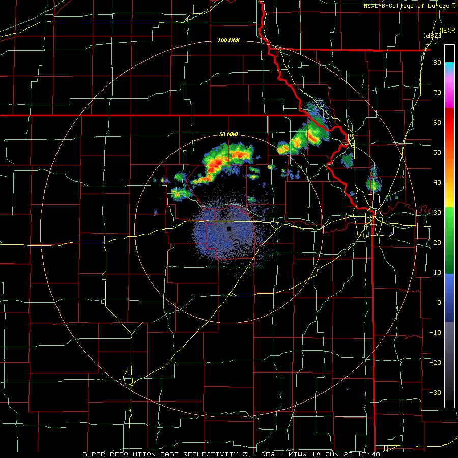Viewport: 458px width, 458px height.
Task: Click the '[dBZ]' unit label
Action: tap(432, 36)
